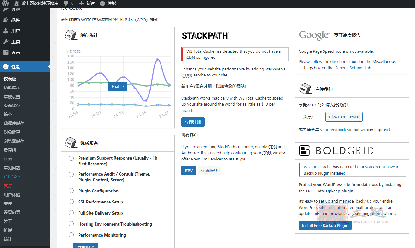Open 页面缓存 settings
This screenshot has height=248, width=415.
(12, 106)
